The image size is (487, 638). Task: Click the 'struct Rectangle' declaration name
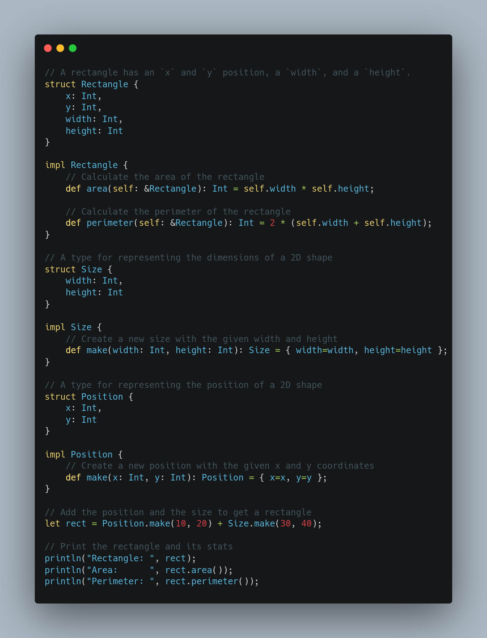click(x=105, y=84)
